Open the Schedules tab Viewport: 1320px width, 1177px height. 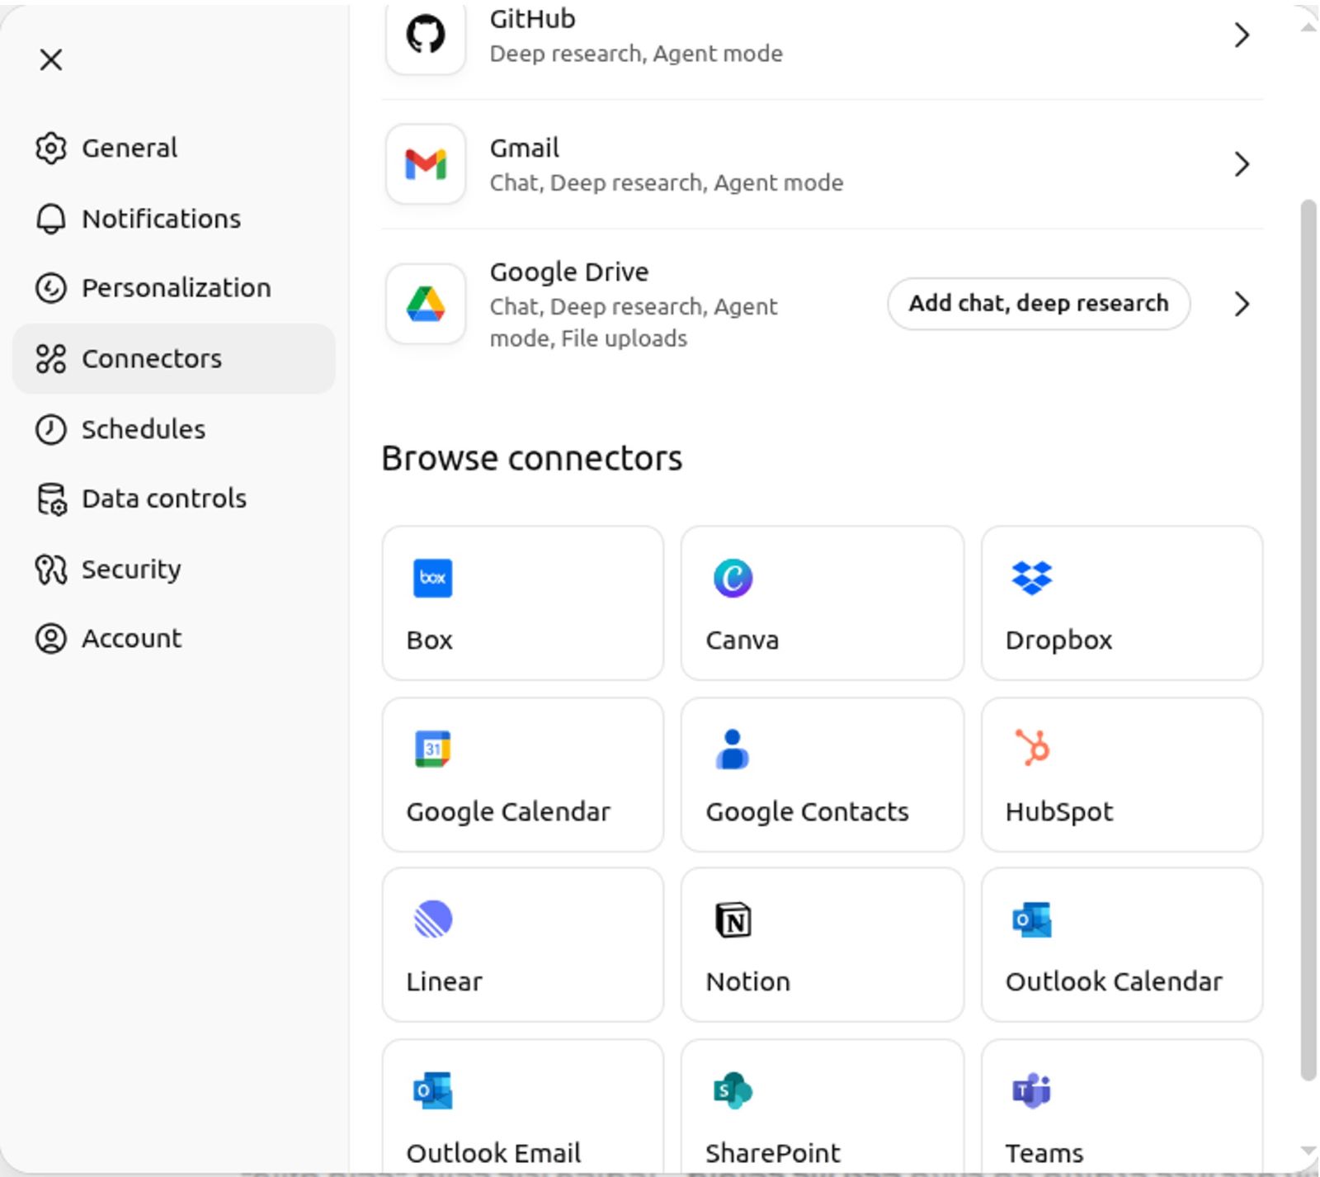pos(173,429)
